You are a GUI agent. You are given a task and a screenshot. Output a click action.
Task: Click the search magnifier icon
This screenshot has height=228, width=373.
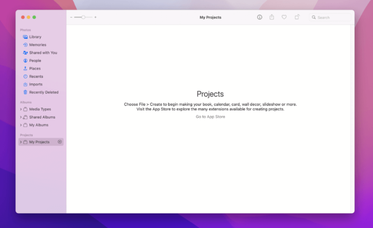tap(314, 17)
